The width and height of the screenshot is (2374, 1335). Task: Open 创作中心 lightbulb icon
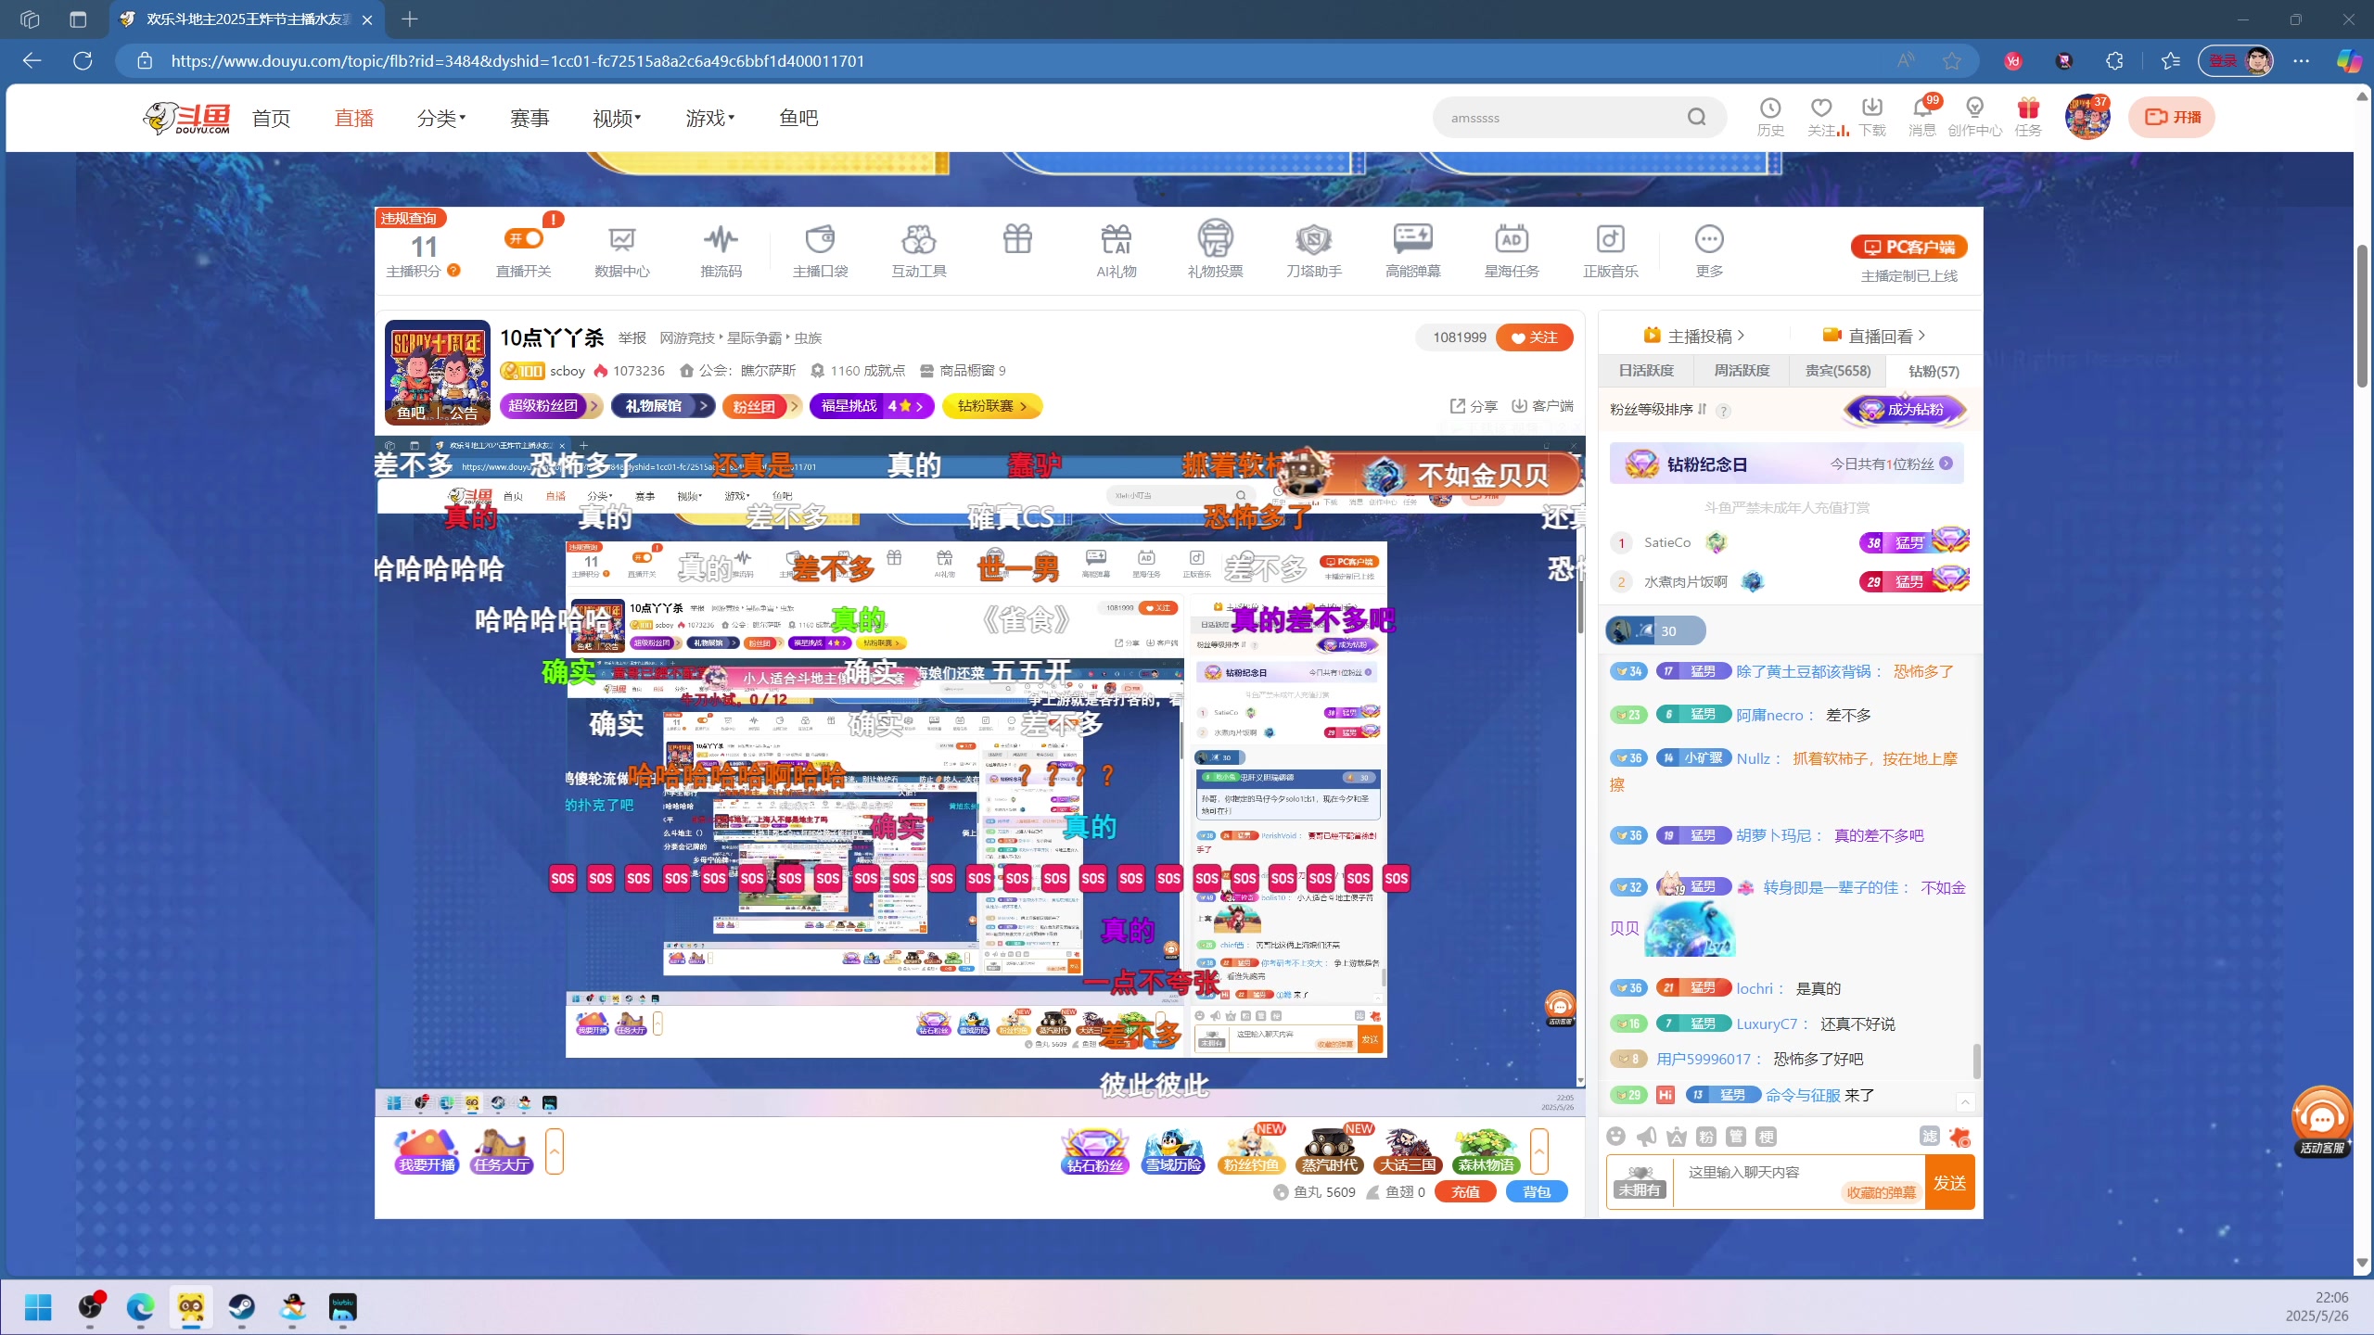[1975, 118]
